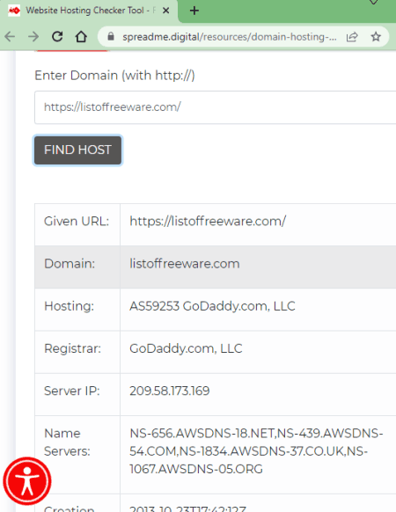This screenshot has height=512, width=396.
Task: Select the Hosting value AS59253 GoDaddy.com, LLC
Action: pyautogui.click(x=212, y=306)
